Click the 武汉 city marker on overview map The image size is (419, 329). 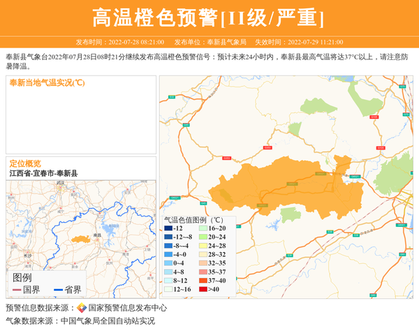(60, 186)
